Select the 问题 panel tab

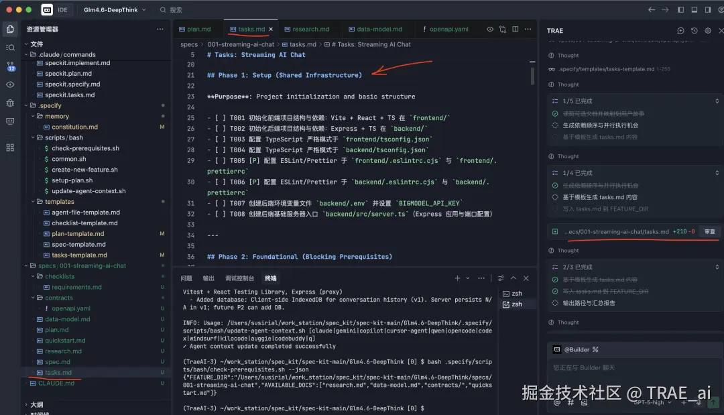[x=186, y=278]
